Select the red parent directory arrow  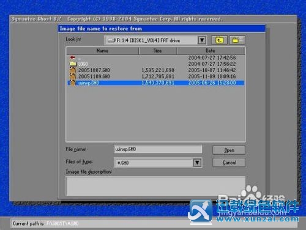(x=72, y=57)
